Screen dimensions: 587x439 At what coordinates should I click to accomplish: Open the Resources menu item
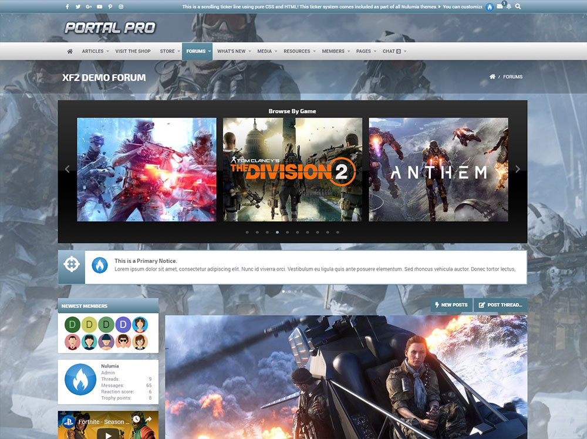tap(297, 51)
